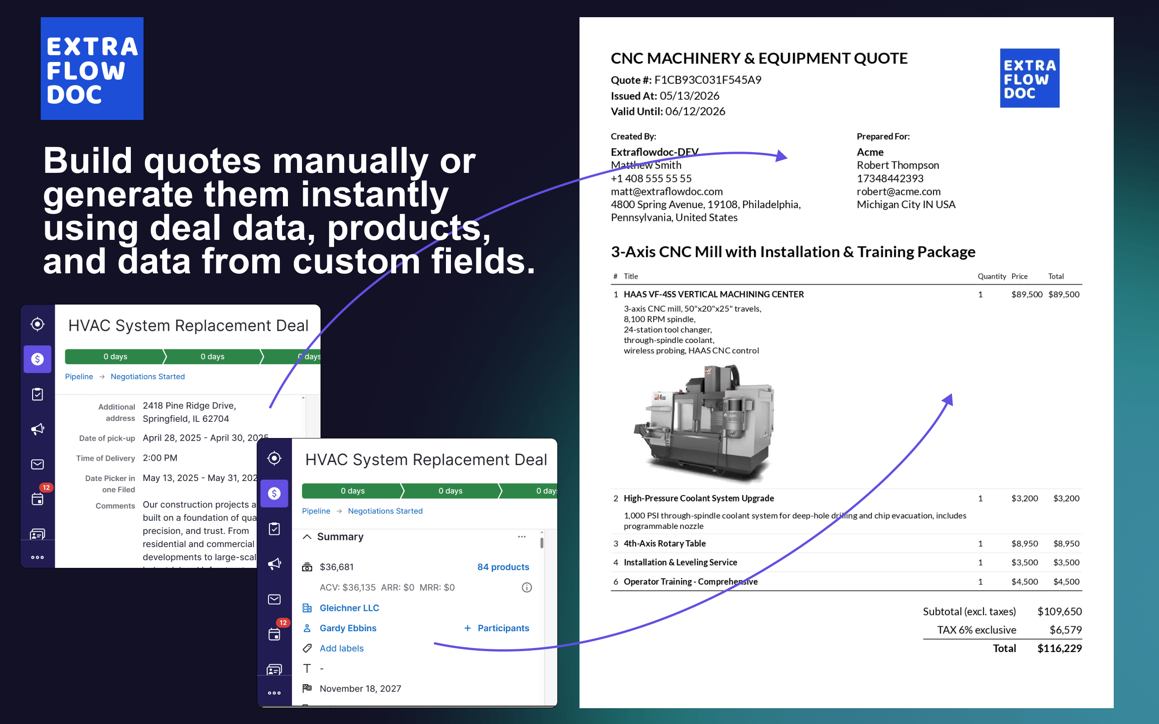
Task: Click HAAS VF-4SS Vertical Machining Center row title
Action: 714,295
